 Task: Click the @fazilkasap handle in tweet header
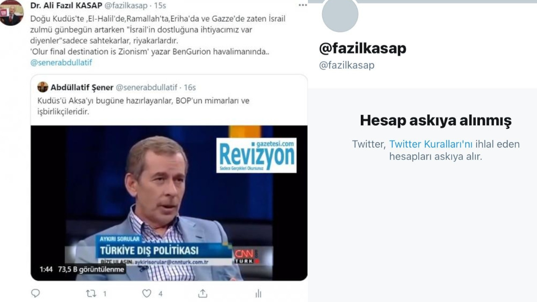click(126, 6)
